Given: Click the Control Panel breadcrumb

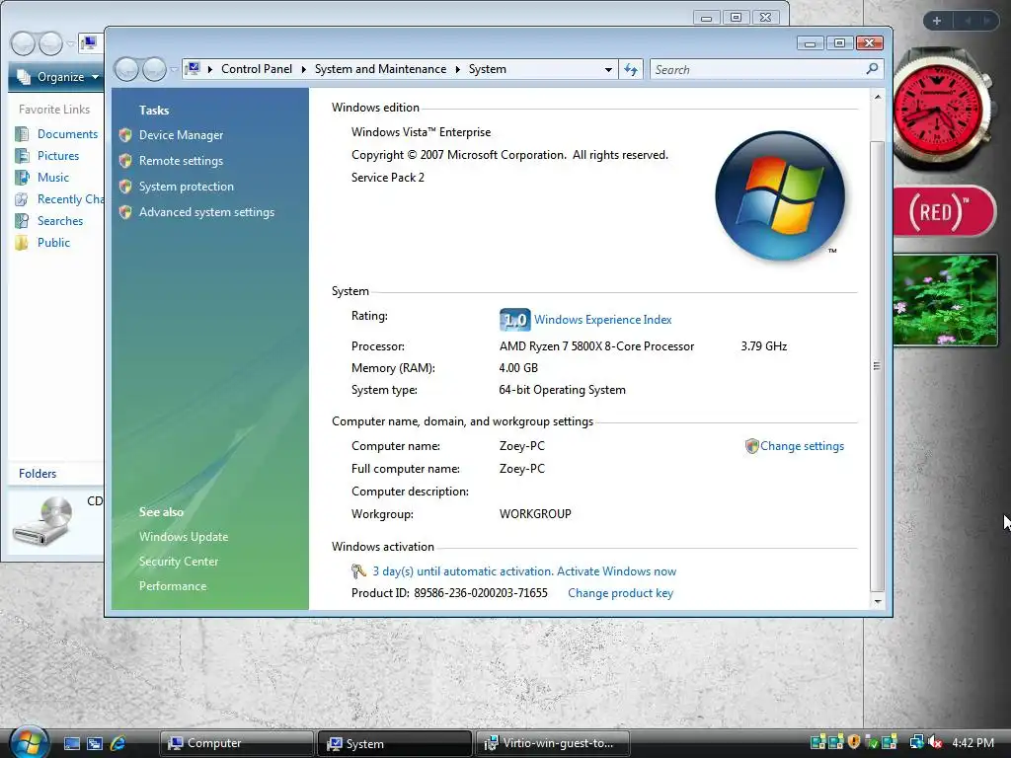Looking at the screenshot, I should pyautogui.click(x=257, y=69).
